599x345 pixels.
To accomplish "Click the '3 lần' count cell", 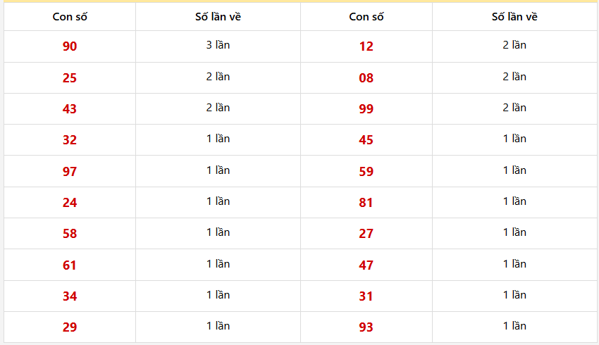I will pyautogui.click(x=218, y=45).
